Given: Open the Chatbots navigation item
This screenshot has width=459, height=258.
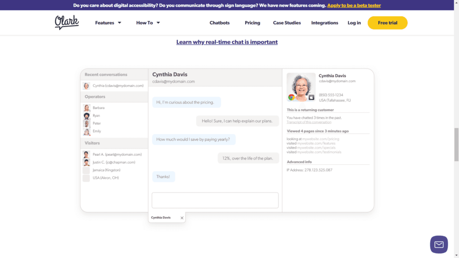Looking at the screenshot, I should click(220, 23).
